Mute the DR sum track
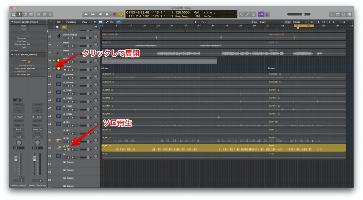The width and height of the screenshot is (363, 200). point(65,70)
